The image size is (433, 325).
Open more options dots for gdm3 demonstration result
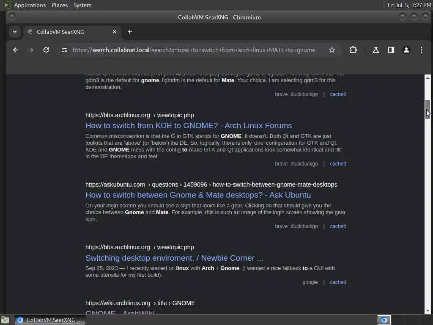(x=324, y=94)
